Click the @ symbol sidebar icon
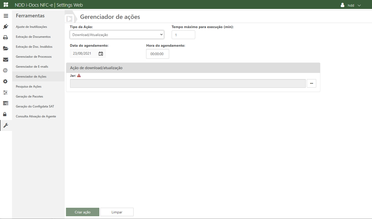Screen dimensions: 372x219 click(x=6, y=70)
